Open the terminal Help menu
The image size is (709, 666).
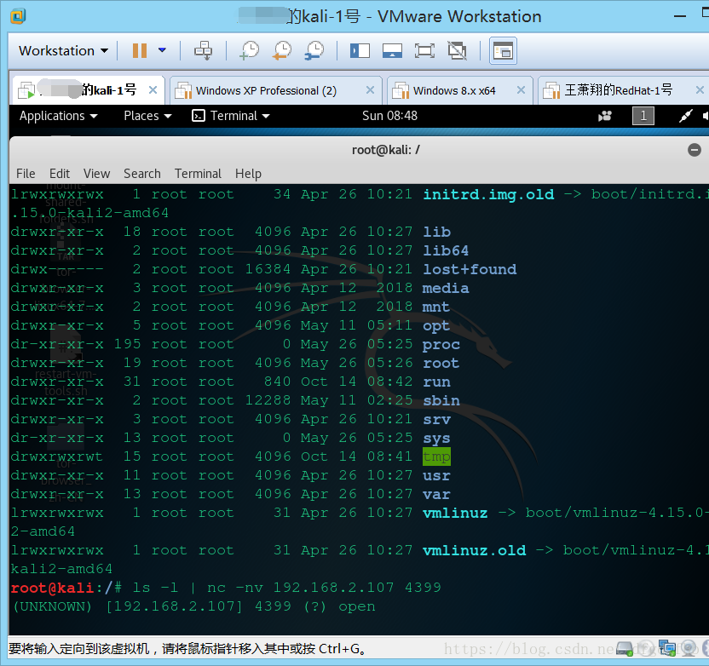(x=248, y=174)
